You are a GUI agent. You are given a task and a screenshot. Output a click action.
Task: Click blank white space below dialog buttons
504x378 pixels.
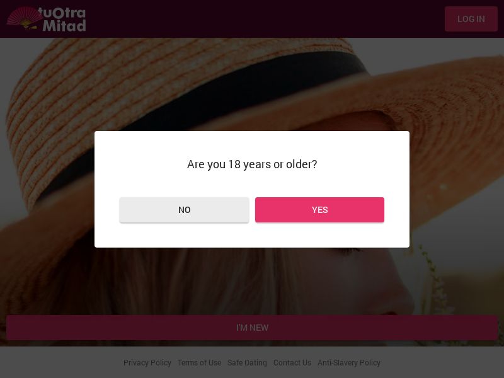[252, 235]
